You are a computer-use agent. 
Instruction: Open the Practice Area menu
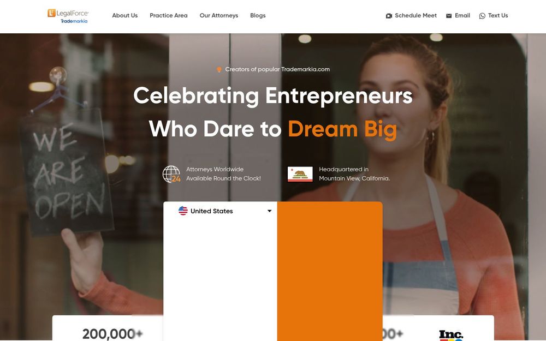point(169,16)
